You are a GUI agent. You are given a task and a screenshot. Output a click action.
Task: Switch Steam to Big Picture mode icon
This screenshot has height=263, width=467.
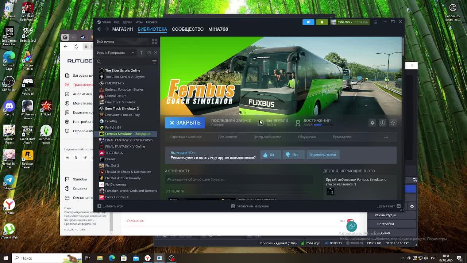[375, 22]
